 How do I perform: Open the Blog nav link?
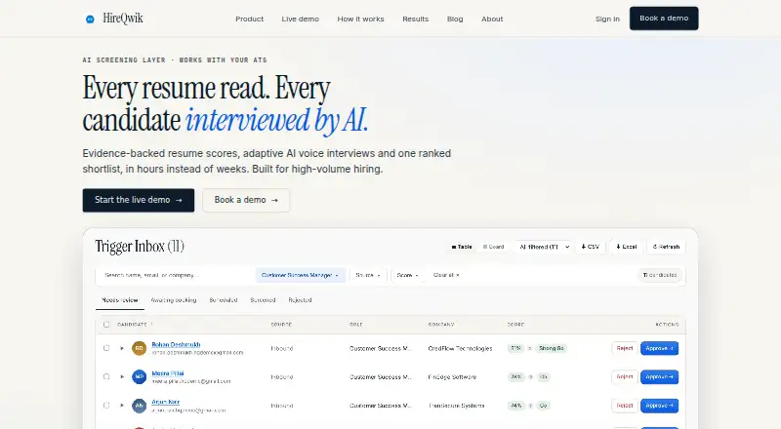click(x=455, y=19)
